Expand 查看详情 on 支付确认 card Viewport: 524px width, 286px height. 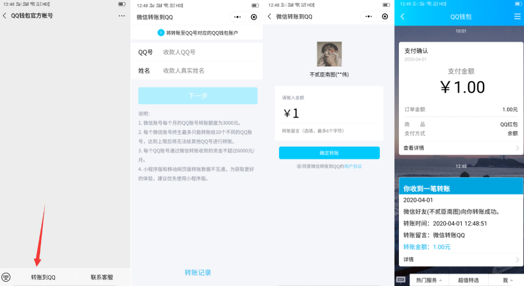coord(461,148)
